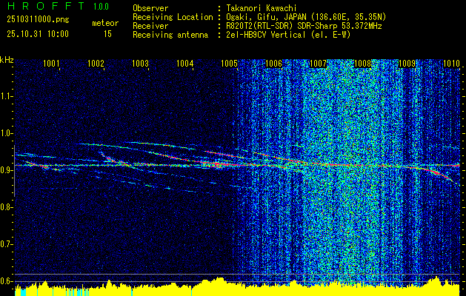This screenshot has width=466, height=296.
Task: Click time marker 1001
Action: (x=51, y=63)
